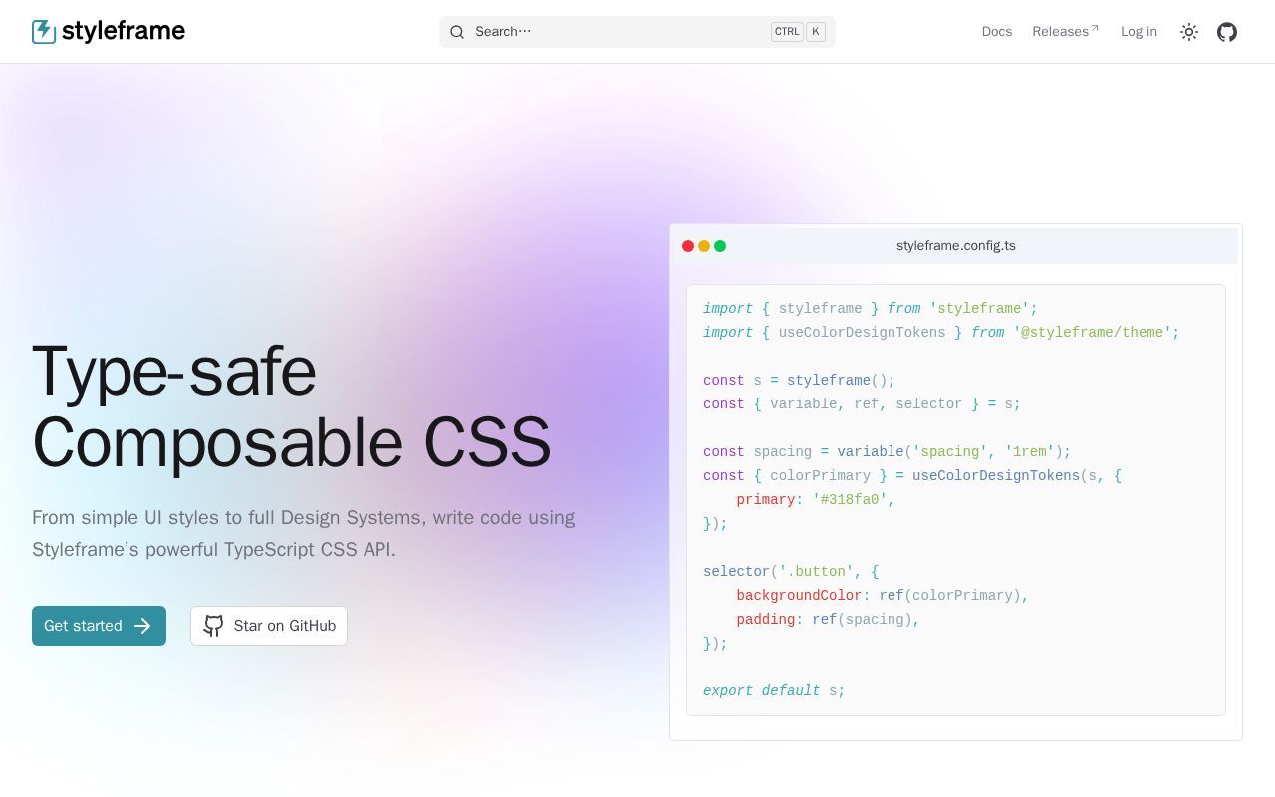Click the external arrow icon beside Releases
Viewport: 1275px width, 797px height.
(1095, 29)
